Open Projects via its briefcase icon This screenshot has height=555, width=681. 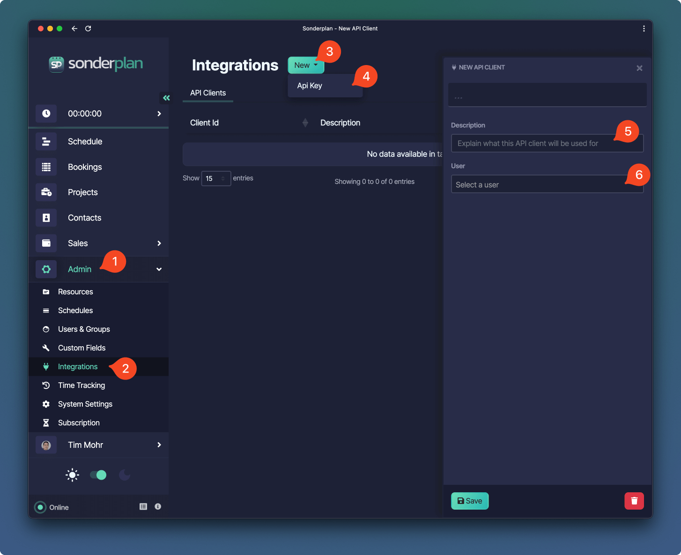pos(46,192)
